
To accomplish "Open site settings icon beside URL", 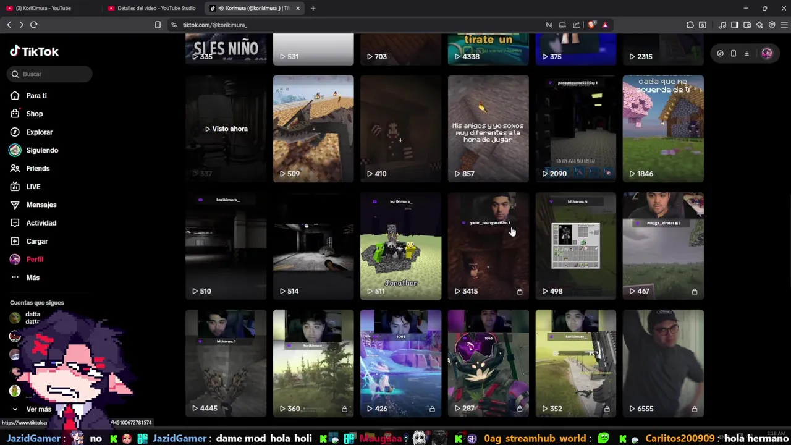I will click(x=174, y=25).
